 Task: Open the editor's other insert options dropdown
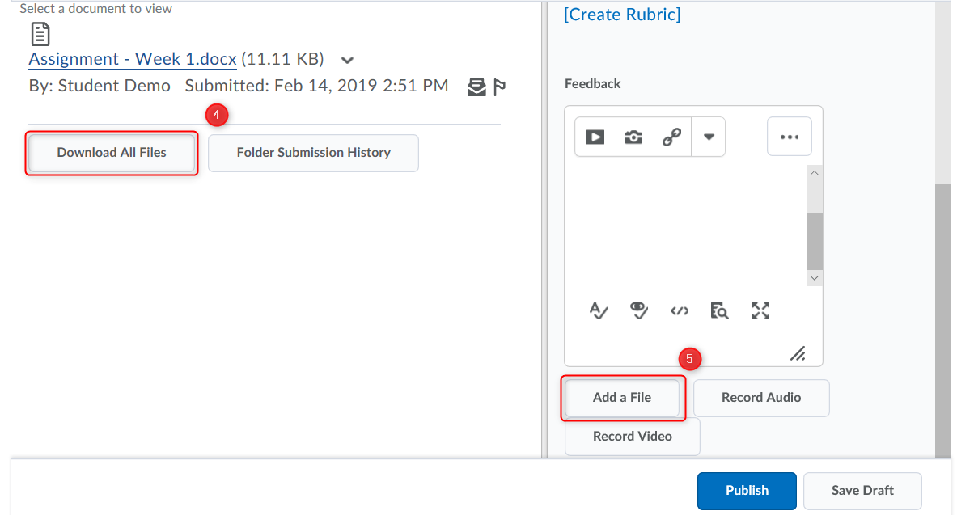coord(709,137)
